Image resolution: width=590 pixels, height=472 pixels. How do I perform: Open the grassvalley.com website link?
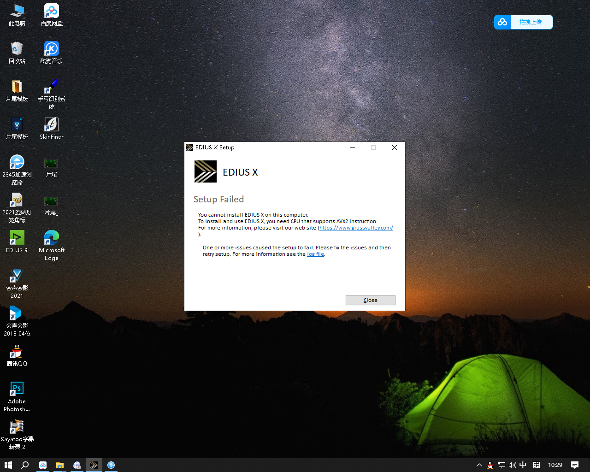[356, 228]
